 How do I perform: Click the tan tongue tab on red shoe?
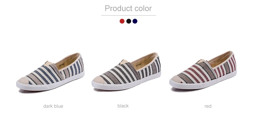click(x=201, y=61)
